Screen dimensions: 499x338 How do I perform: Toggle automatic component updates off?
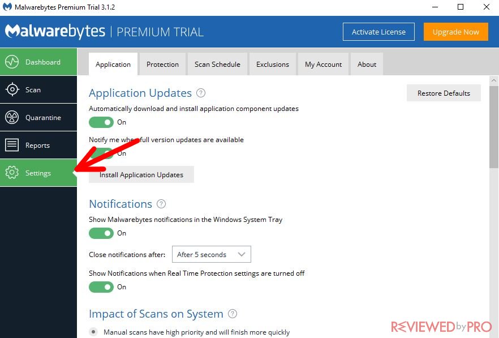pyautogui.click(x=101, y=122)
